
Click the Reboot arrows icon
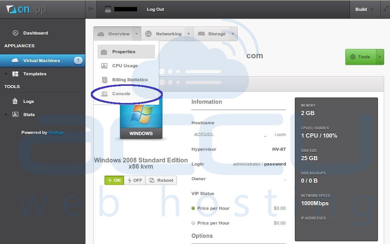pyautogui.click(x=152, y=180)
